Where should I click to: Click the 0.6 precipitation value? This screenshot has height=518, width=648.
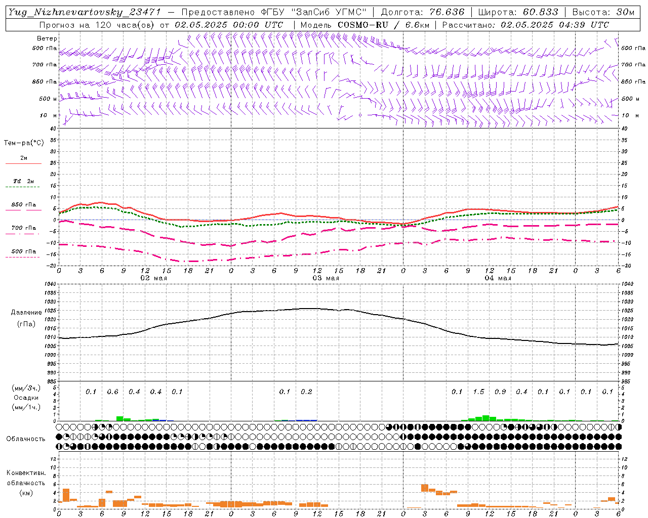coord(112,392)
